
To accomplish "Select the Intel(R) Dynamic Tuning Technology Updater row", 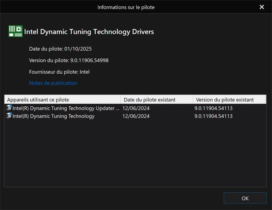I will tap(135, 108).
